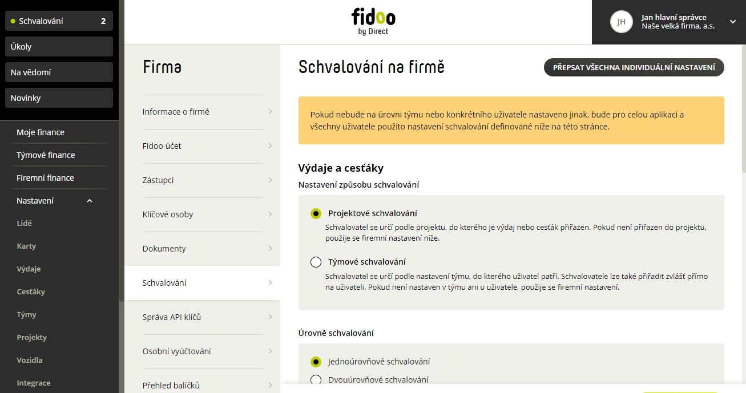Click chevron next to Informace o firmě
Image resolution: width=746 pixels, height=393 pixels.
pos(270,112)
